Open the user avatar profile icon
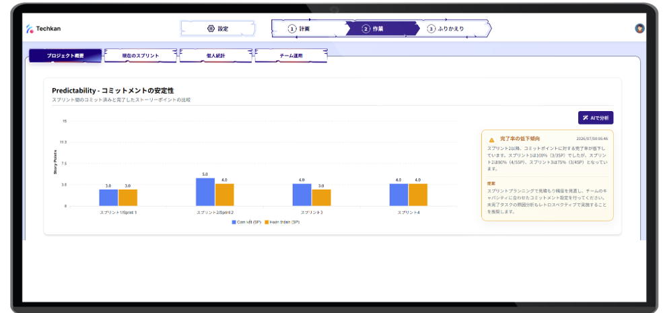 click(639, 28)
